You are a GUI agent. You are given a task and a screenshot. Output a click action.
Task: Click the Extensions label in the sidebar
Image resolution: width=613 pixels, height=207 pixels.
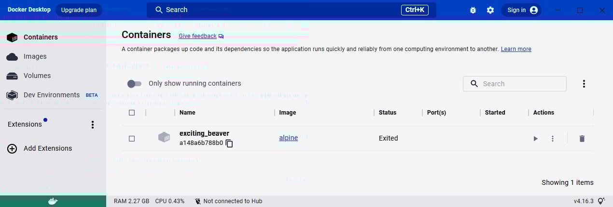(x=25, y=124)
